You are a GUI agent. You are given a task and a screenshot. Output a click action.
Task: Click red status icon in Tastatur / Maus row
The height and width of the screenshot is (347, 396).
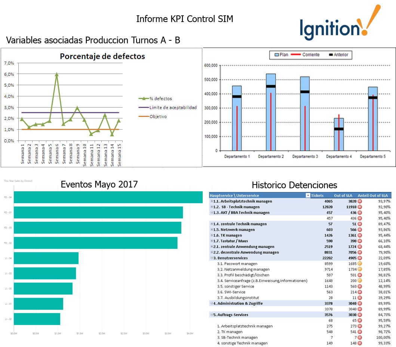[x=360, y=241]
